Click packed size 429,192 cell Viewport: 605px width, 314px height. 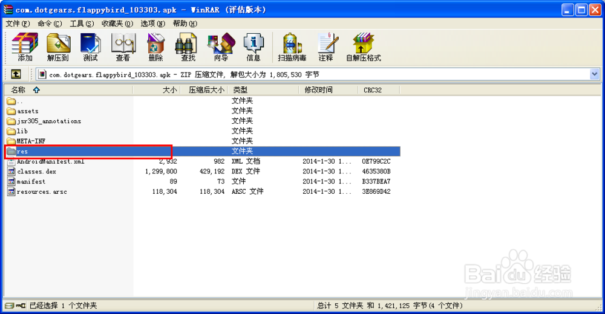tap(212, 171)
